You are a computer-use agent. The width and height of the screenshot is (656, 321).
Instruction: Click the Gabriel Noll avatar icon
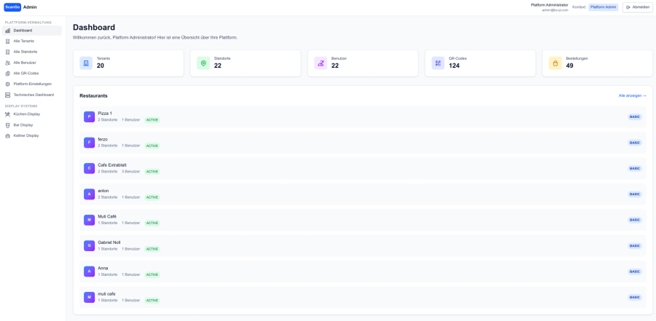89,245
